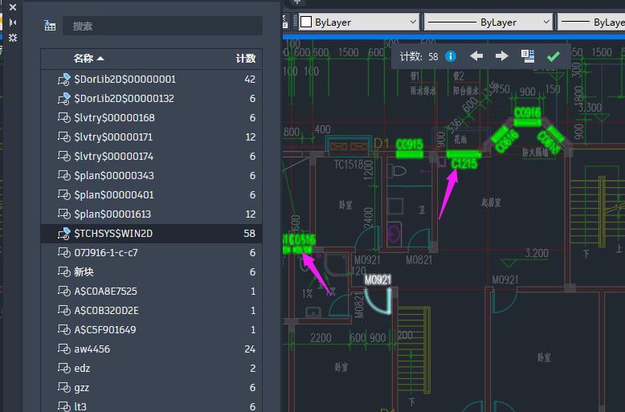Click the block list icon beside search
625x412 pixels.
point(50,26)
